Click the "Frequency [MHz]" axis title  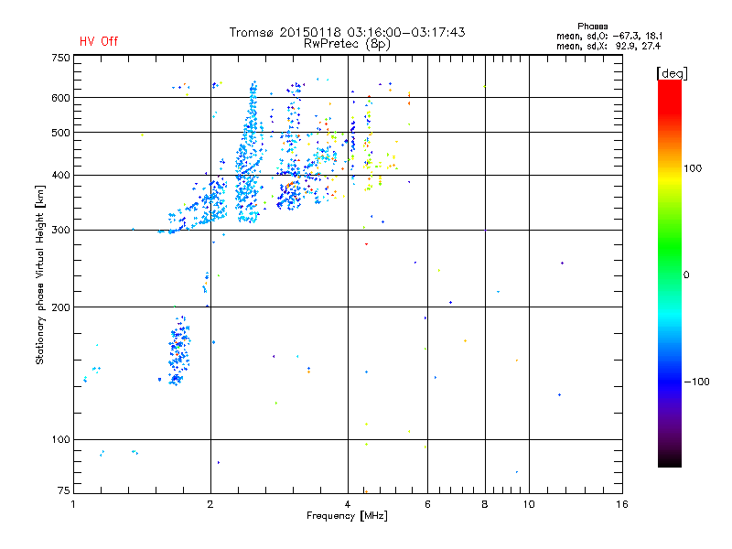pos(347,516)
